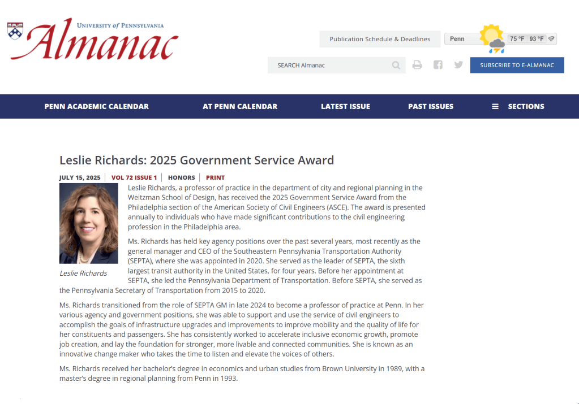Click the printer icon in header
The height and width of the screenshot is (404, 579).
pyautogui.click(x=417, y=65)
